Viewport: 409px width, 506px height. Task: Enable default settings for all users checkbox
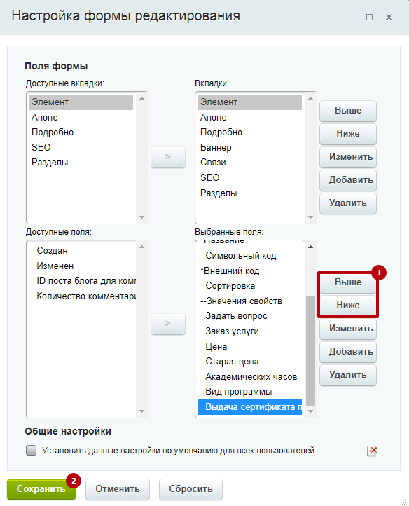coord(32,450)
